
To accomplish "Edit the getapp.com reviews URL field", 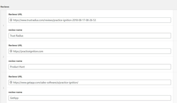I will 90,83.
